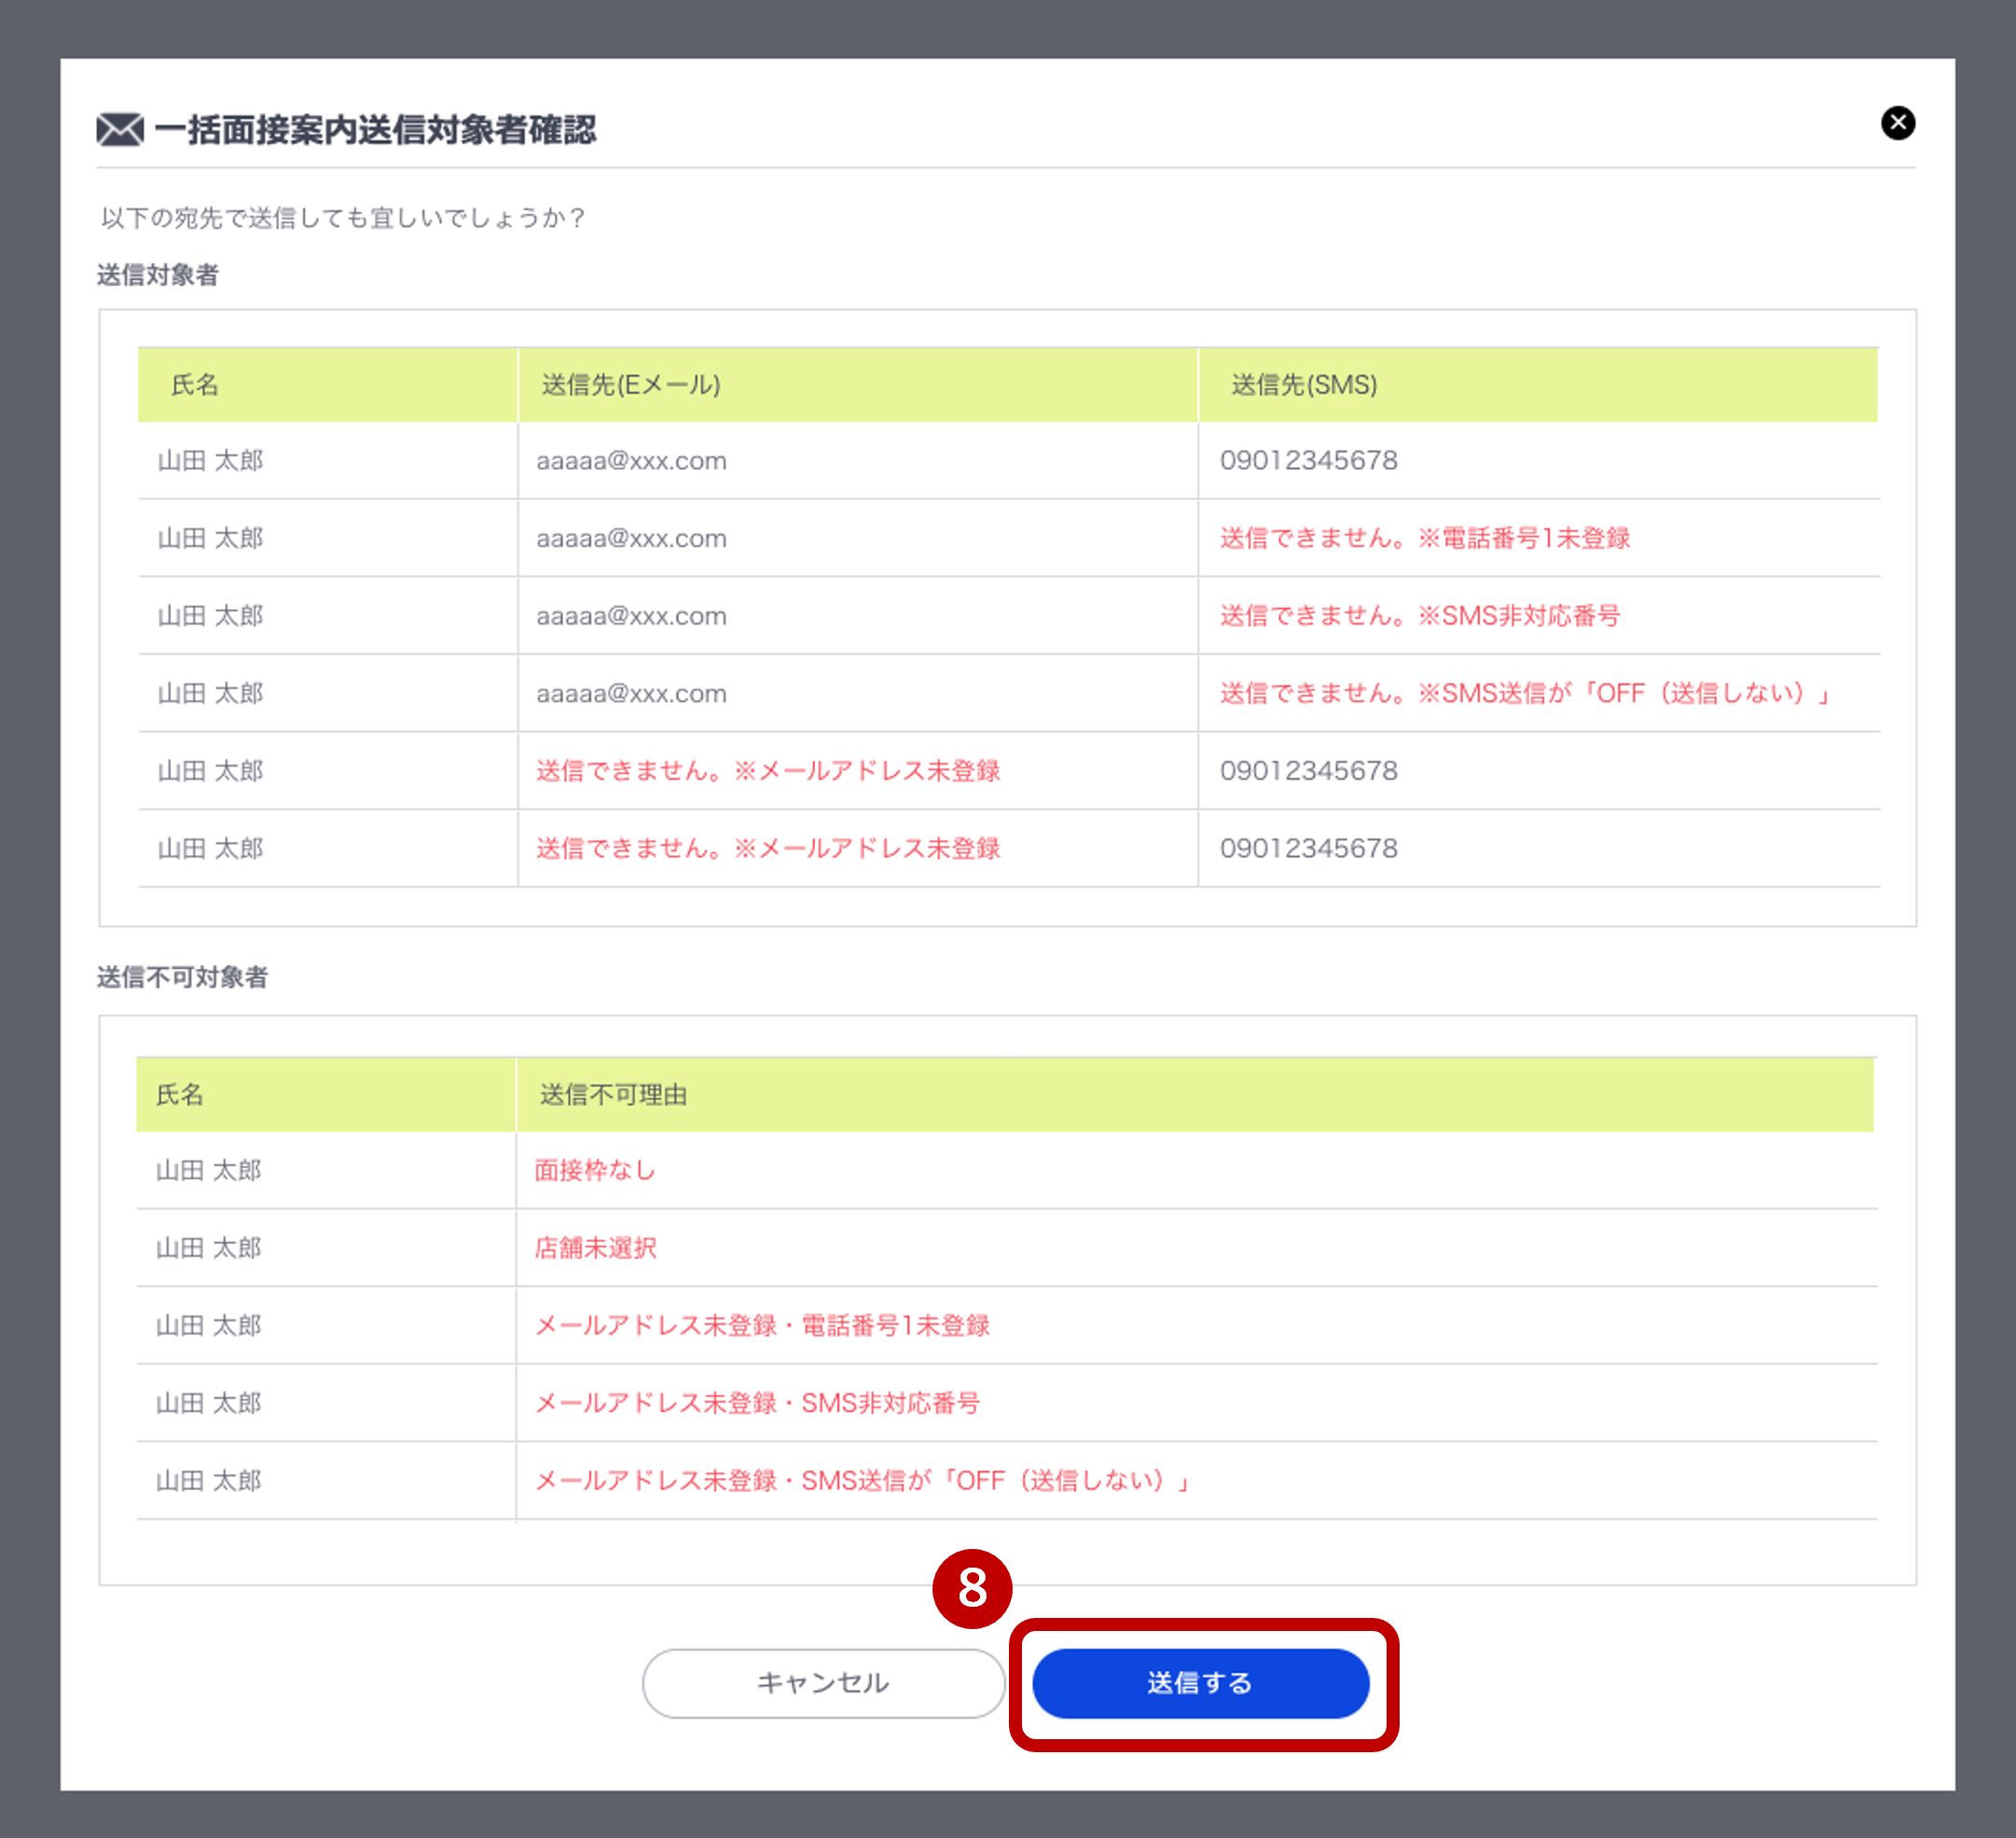The height and width of the screenshot is (1838, 2016).
Task: Click the 氏名 header in 送信対象者 table
Action: click(x=195, y=385)
